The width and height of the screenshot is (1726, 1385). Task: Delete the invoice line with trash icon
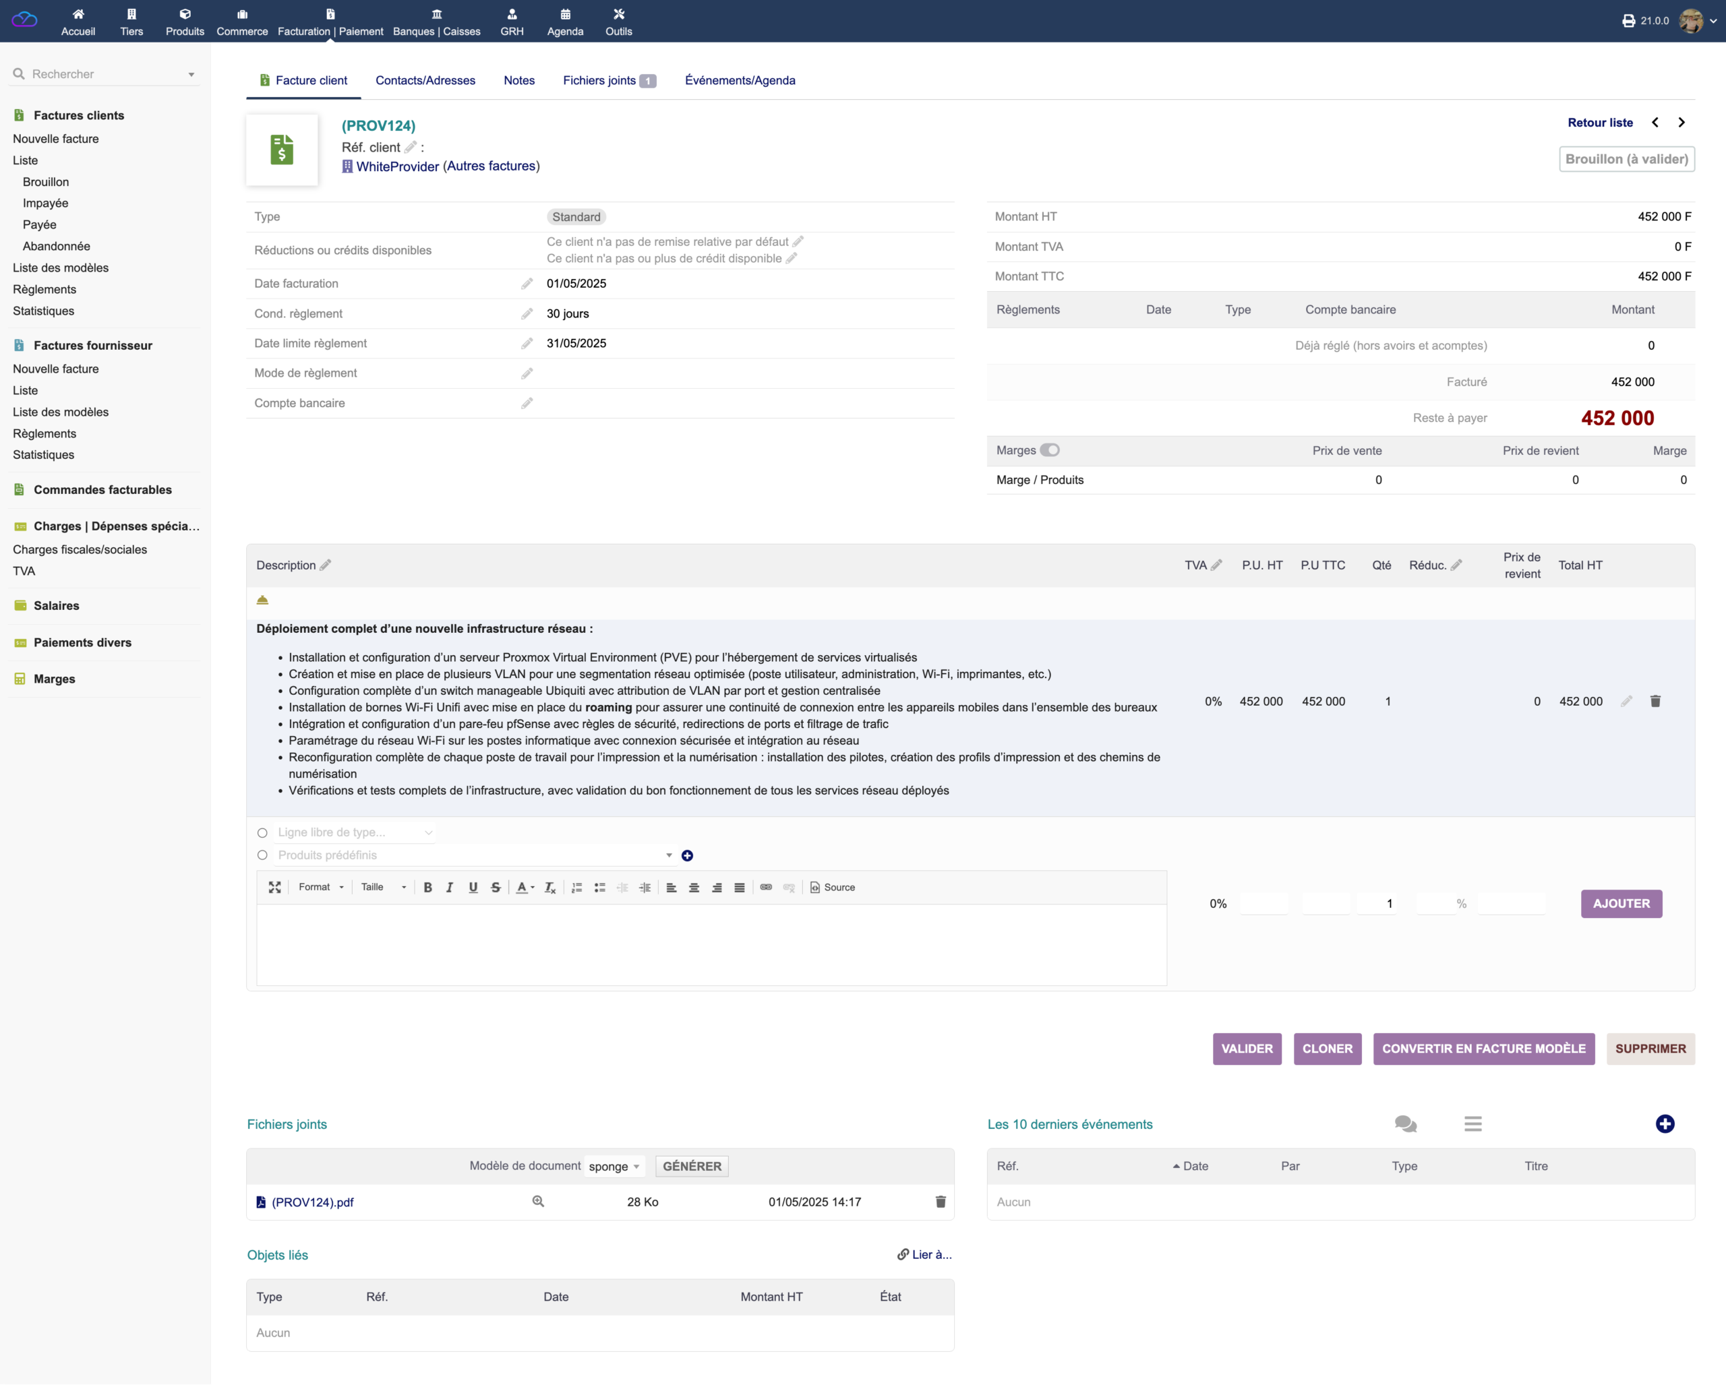click(x=1655, y=702)
